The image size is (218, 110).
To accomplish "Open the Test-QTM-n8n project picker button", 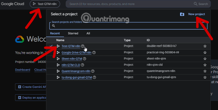I will (x=45, y=4).
